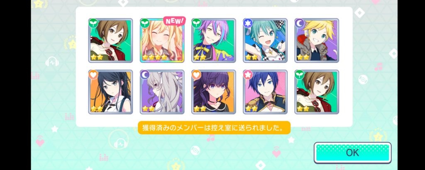Select the black-haired girl on the orange card
This screenshot has height=170, width=425.
tap(110, 92)
